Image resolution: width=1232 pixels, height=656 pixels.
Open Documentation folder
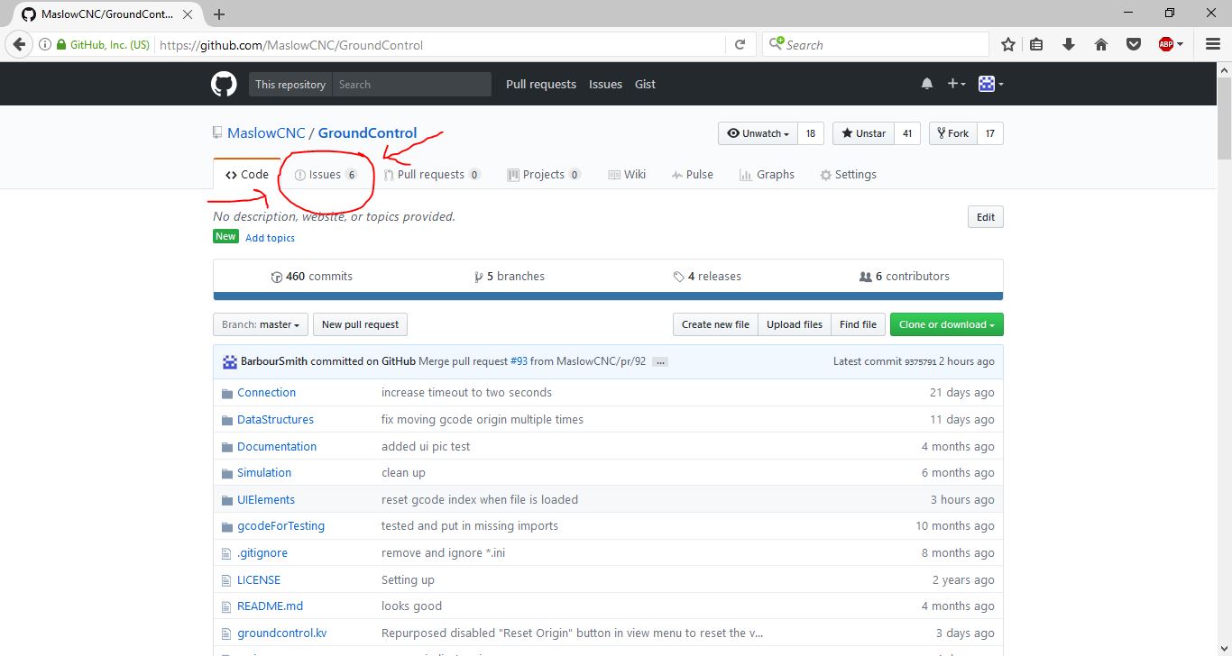pos(277,447)
